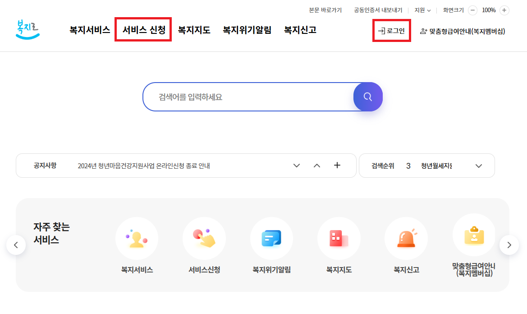Viewport: 527px width, 314px height.
Task: Collapse the notice with up chevron
Action: 316,166
